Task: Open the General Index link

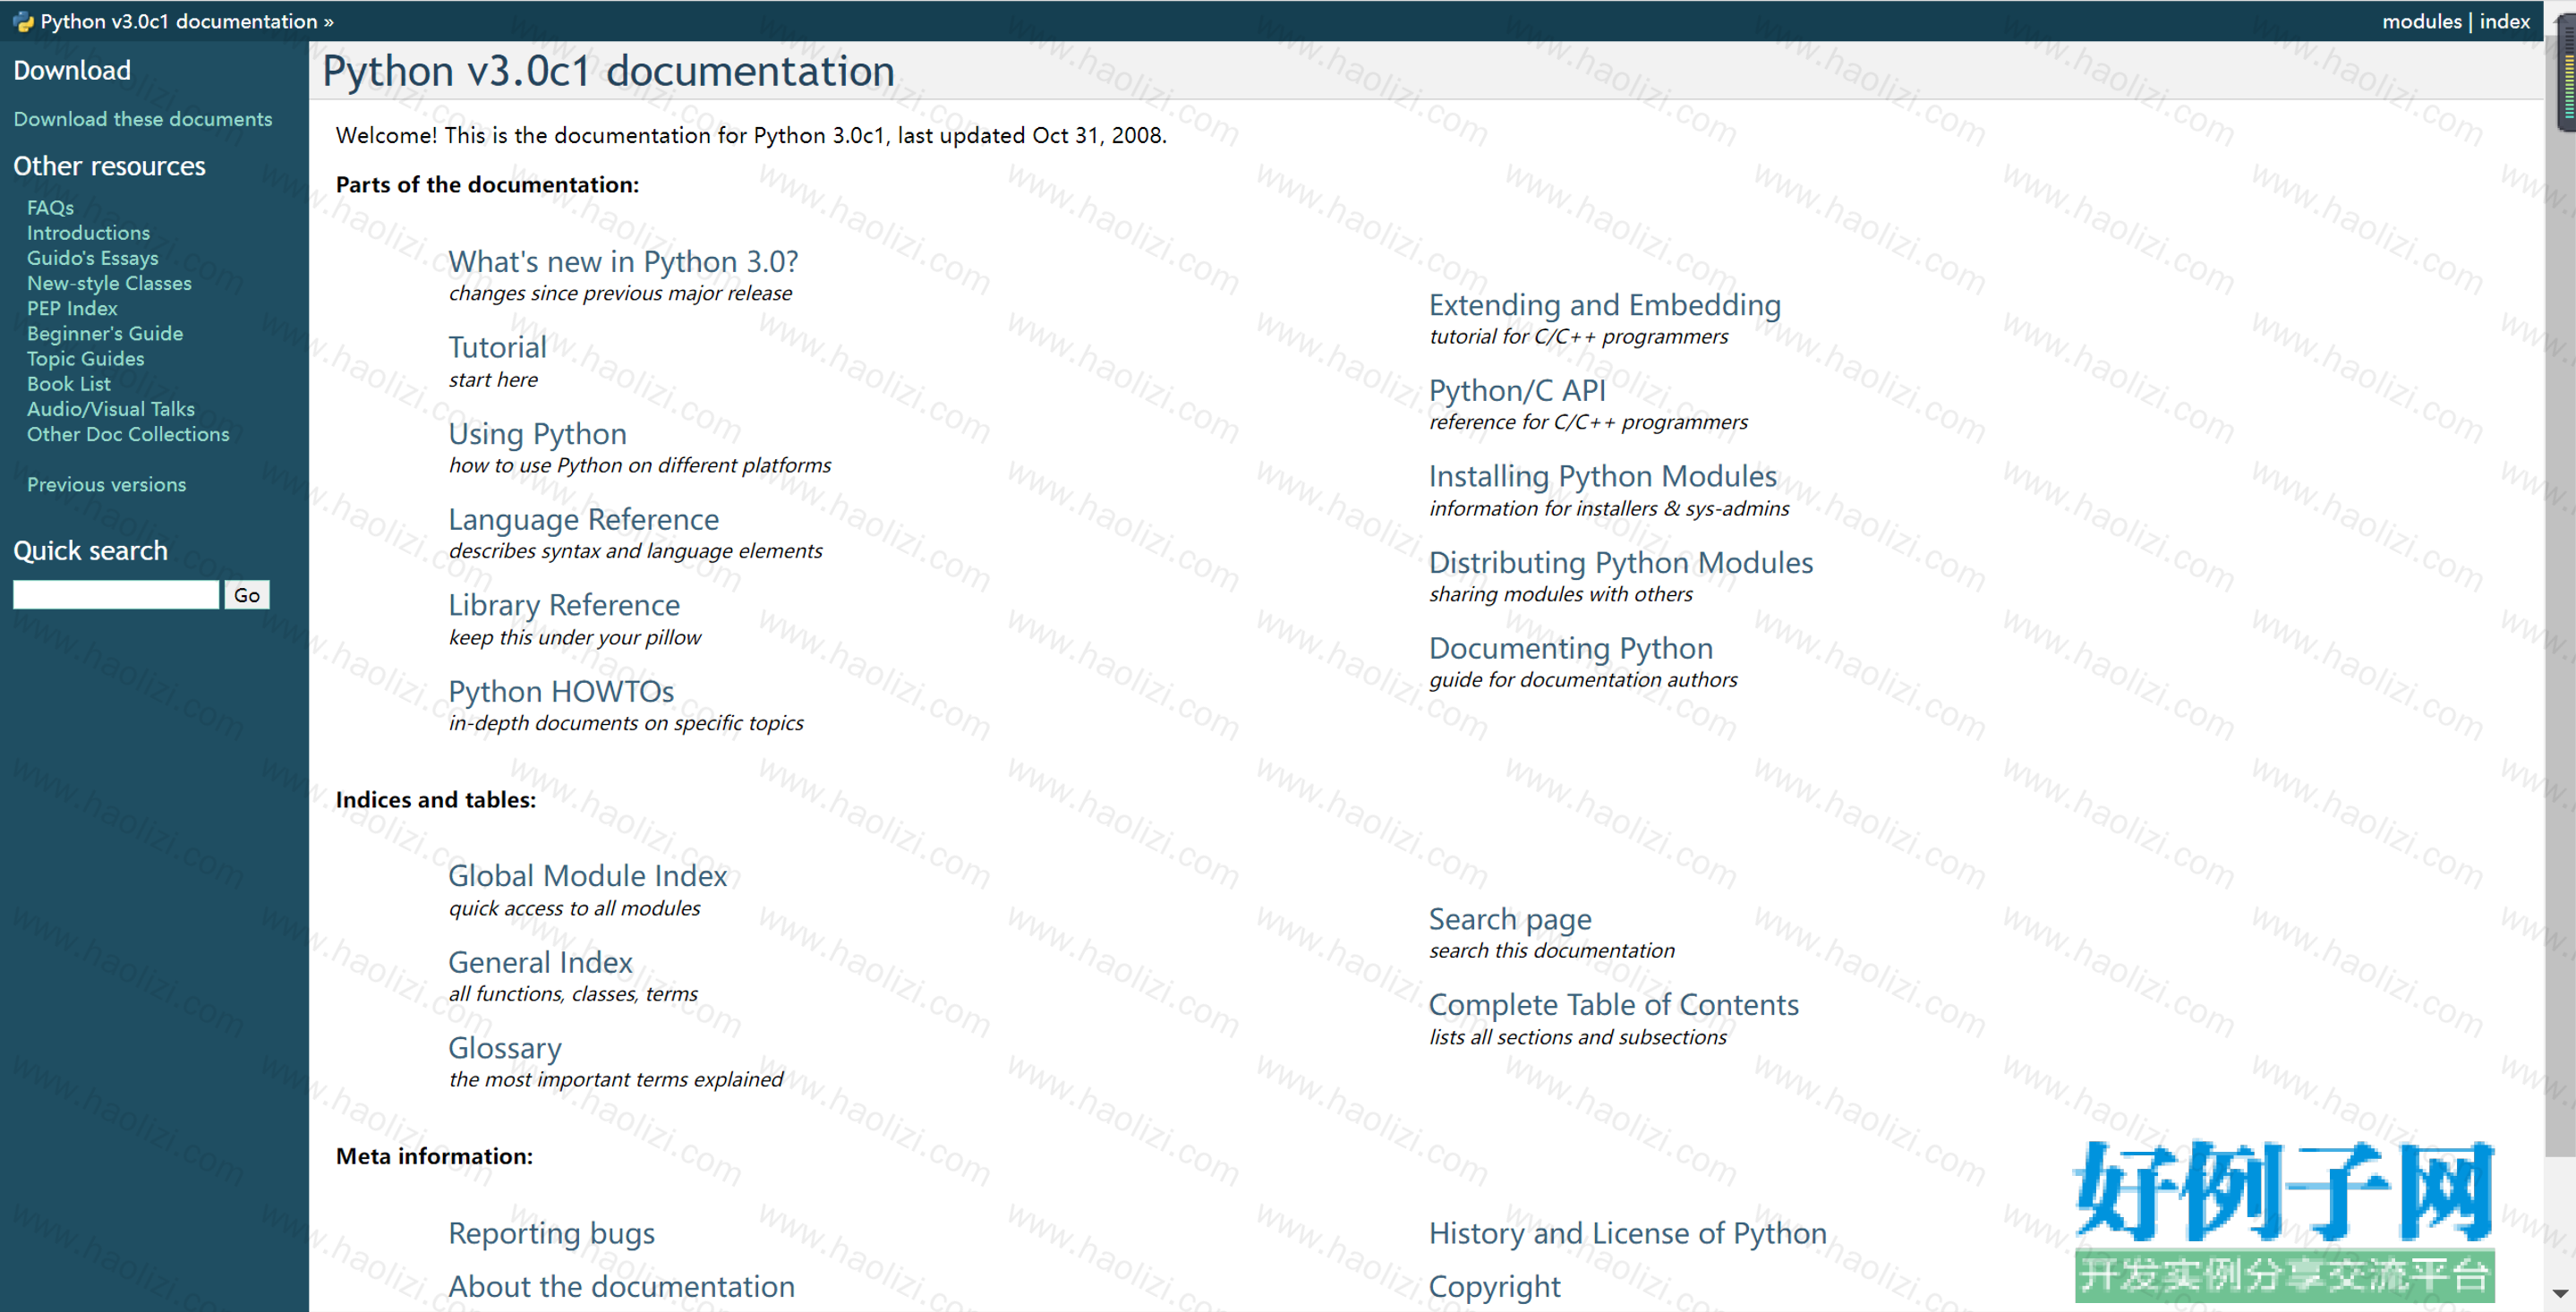Action: click(540, 962)
